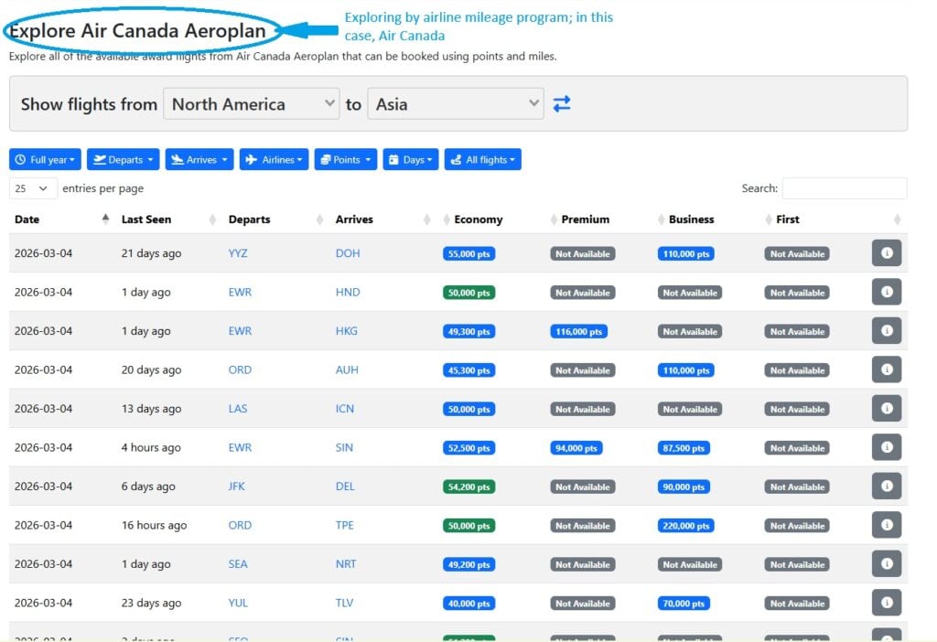This screenshot has height=642, width=937.
Task: Select 116,000 pts premium fare to HKG
Action: 578,331
